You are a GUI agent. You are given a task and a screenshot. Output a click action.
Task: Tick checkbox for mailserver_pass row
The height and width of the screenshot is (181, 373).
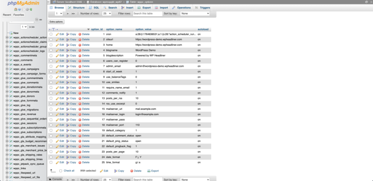pos(51,120)
